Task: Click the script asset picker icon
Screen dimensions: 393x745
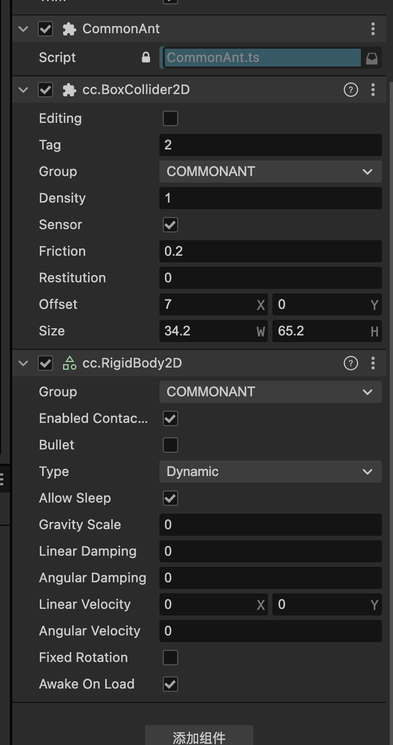Action: (372, 58)
